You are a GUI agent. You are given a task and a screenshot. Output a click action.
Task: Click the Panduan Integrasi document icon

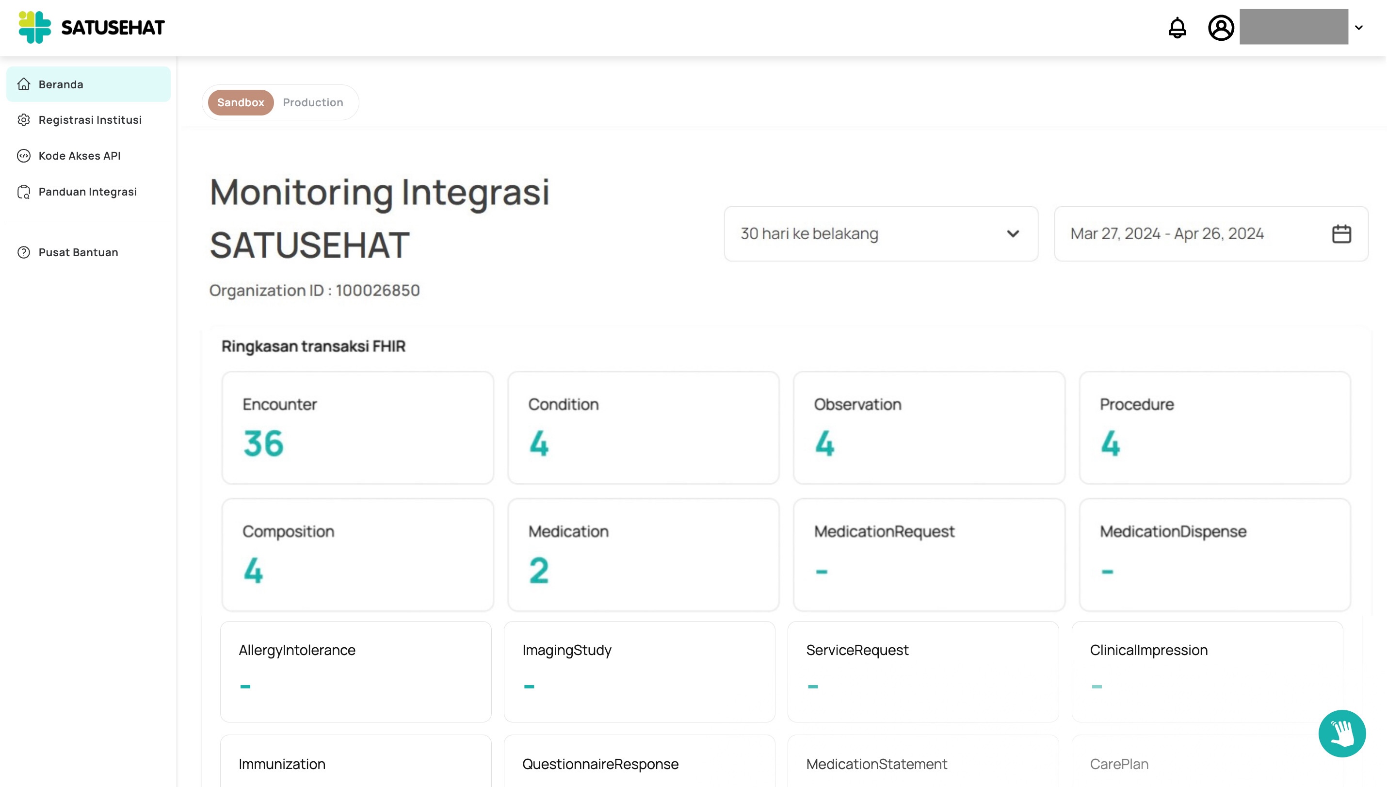(24, 192)
